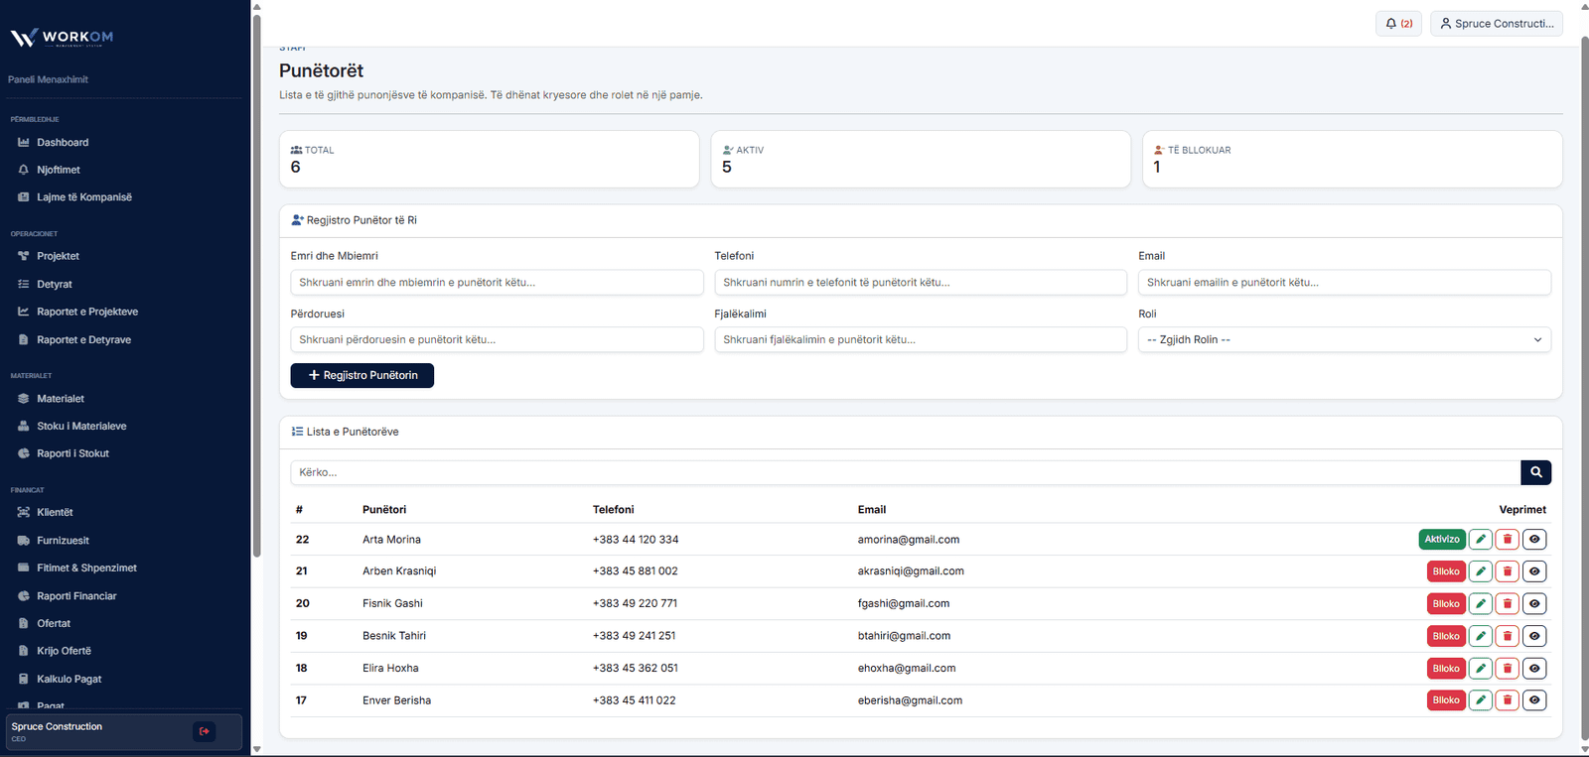Edit Besnik Tahiri with pencil icon
This screenshot has height=757, width=1589.
pos(1481,636)
